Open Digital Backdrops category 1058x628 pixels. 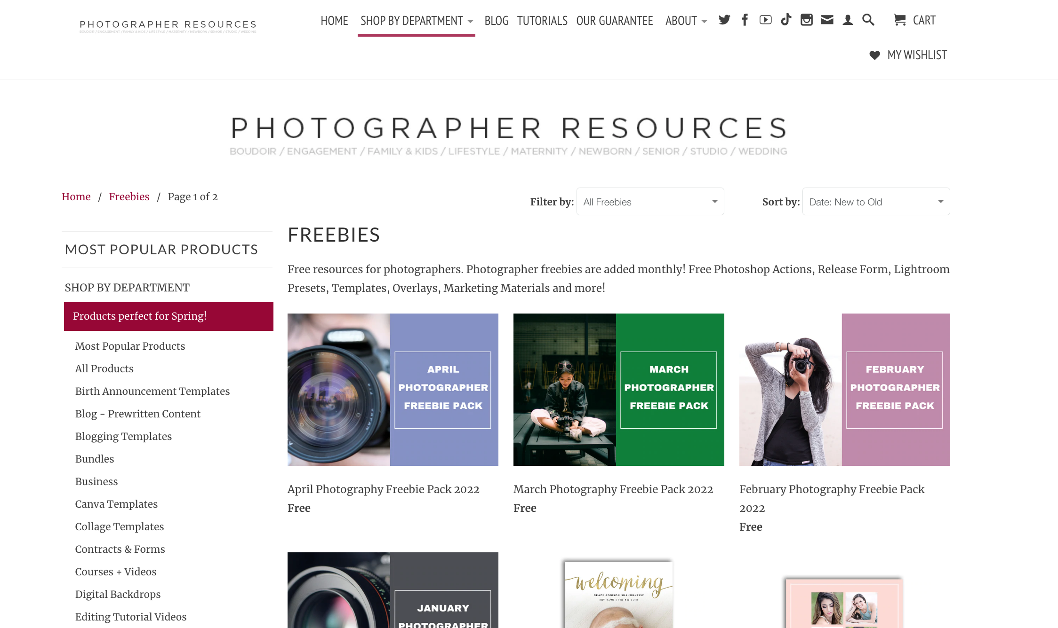coord(118,594)
